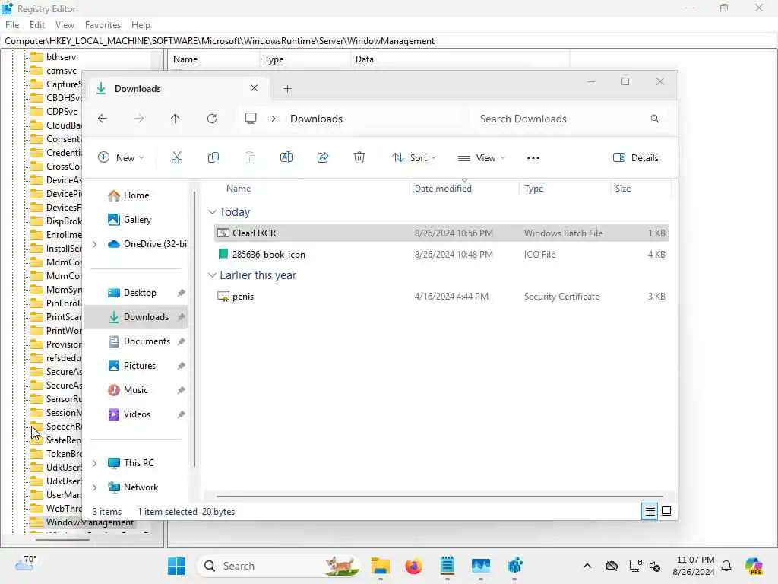Go up one folder level arrow

pos(176,119)
